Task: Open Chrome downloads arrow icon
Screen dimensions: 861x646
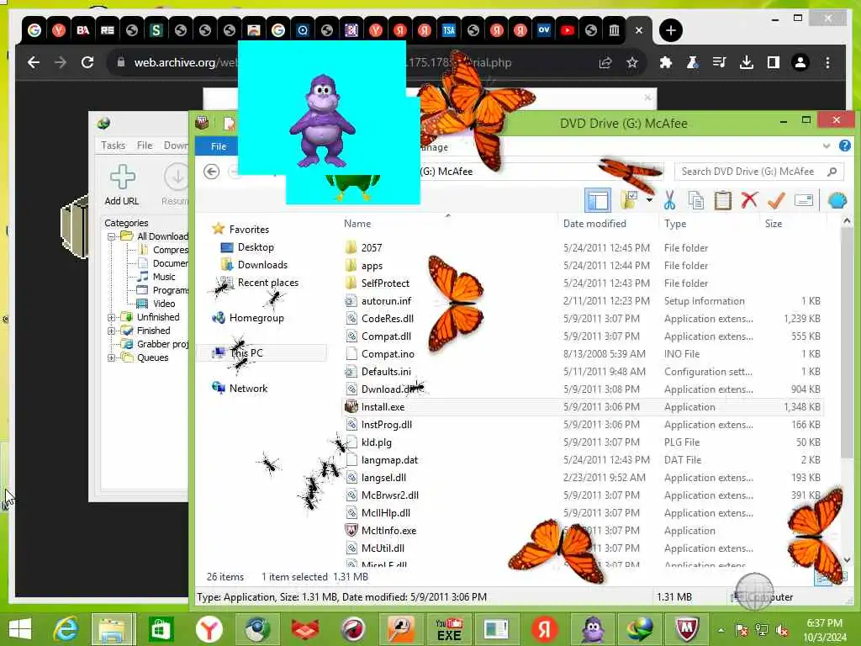Action: click(x=747, y=62)
